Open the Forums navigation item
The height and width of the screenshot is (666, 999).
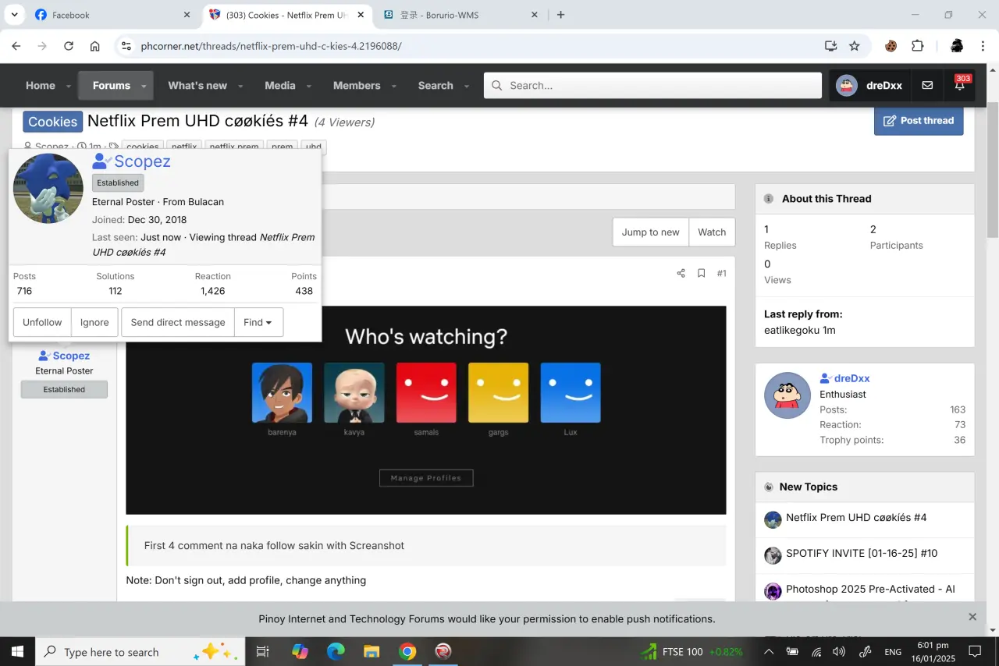click(x=112, y=86)
